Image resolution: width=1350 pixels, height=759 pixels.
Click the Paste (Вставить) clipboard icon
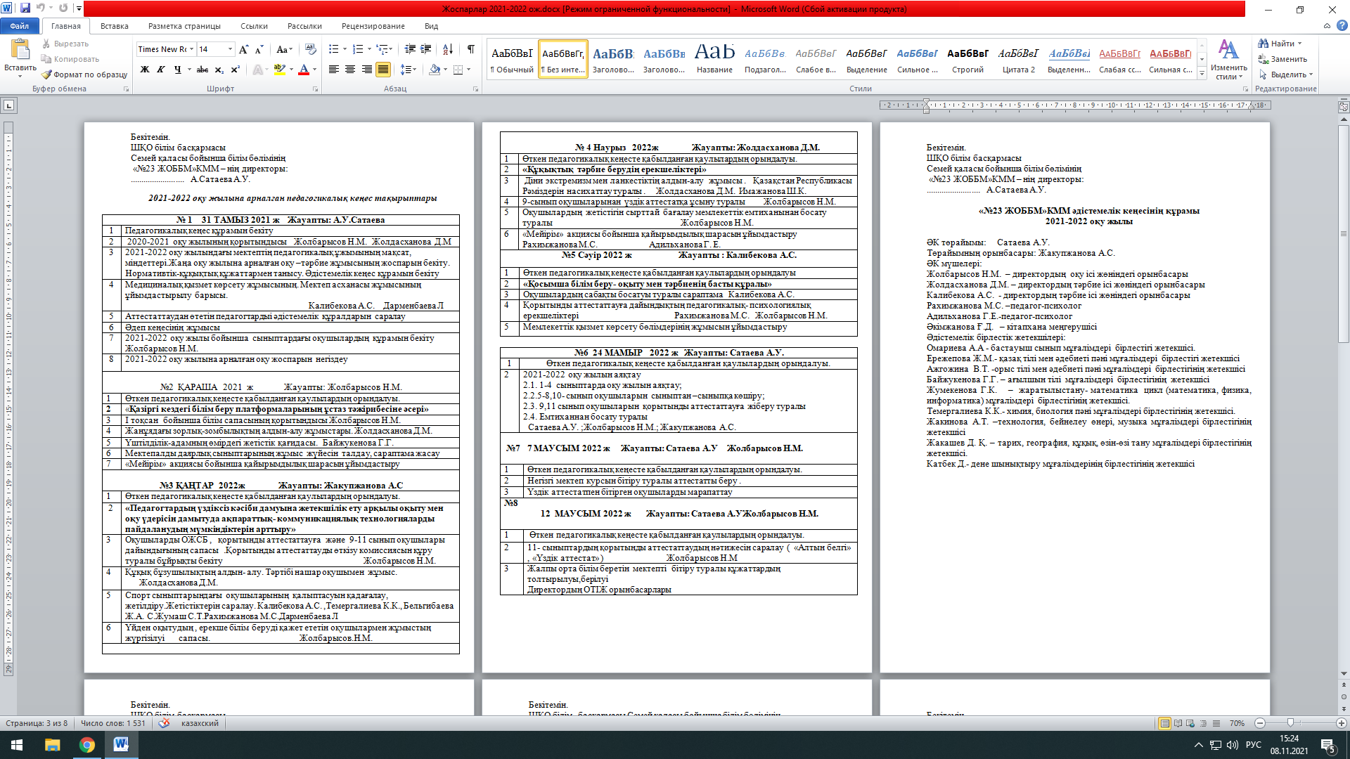point(20,51)
